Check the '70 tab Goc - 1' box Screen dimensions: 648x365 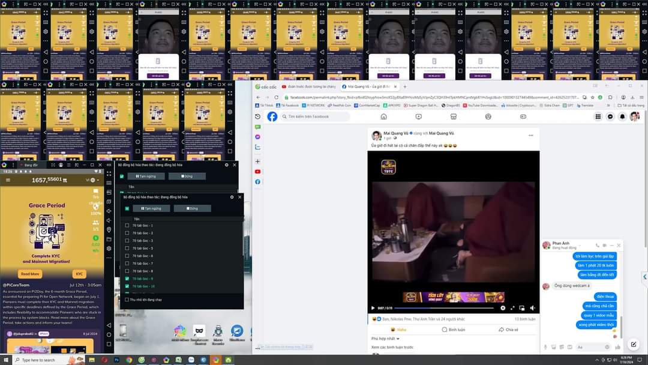click(127, 225)
